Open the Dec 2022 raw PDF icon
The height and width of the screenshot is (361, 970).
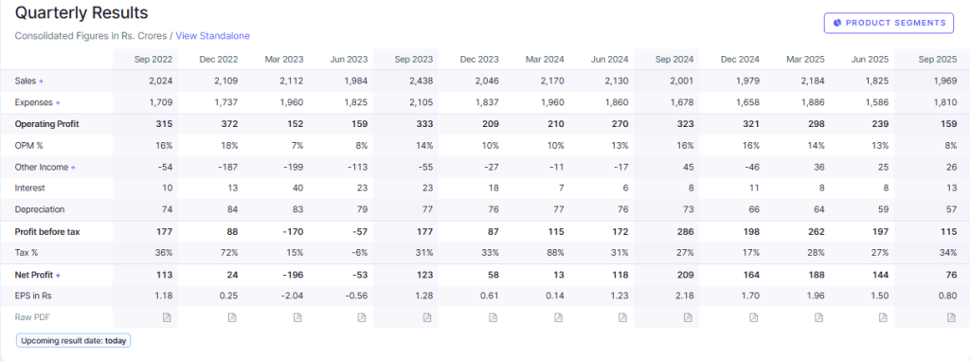point(232,317)
